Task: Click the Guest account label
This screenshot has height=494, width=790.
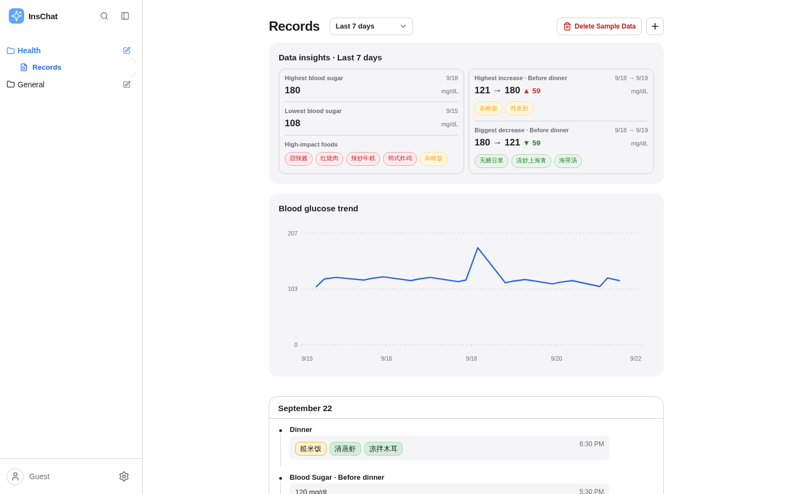Action: click(x=39, y=476)
